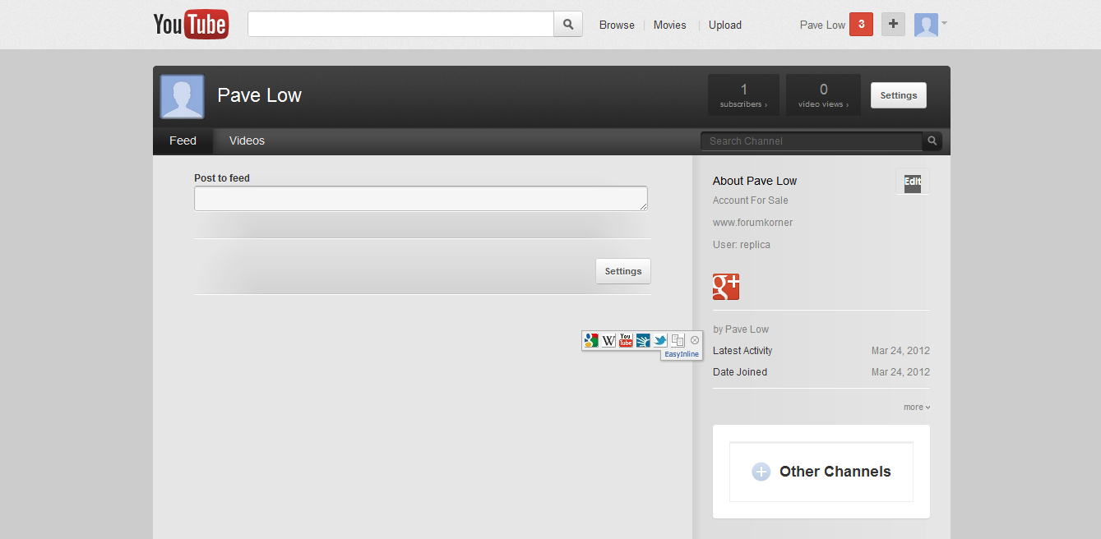1101x539 pixels.
Task: Click the Pave Low username in the top bar
Action: coord(822,25)
